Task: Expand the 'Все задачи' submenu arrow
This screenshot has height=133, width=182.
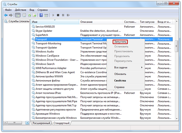Action: (142, 67)
